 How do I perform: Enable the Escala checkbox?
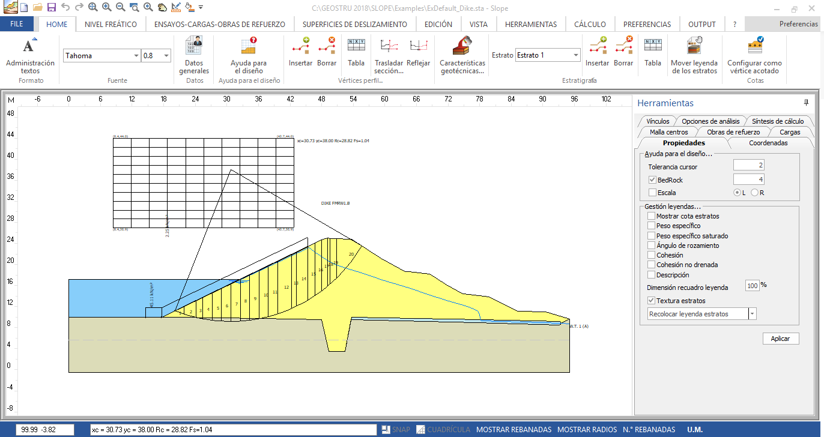coord(652,193)
